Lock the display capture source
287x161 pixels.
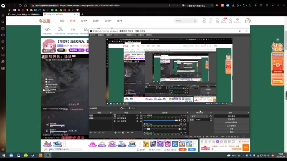pyautogui.click(x=141, y=118)
